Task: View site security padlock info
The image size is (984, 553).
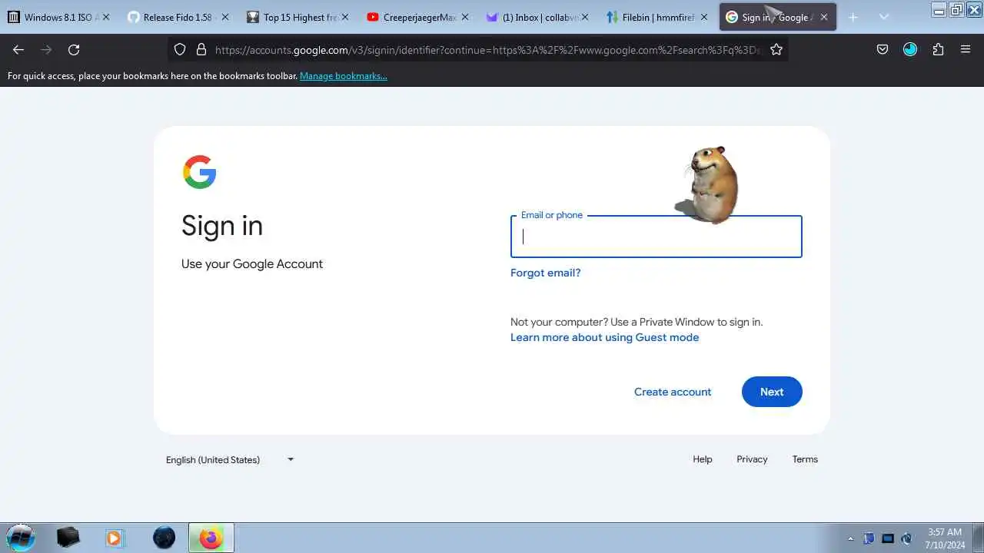Action: [x=201, y=49]
